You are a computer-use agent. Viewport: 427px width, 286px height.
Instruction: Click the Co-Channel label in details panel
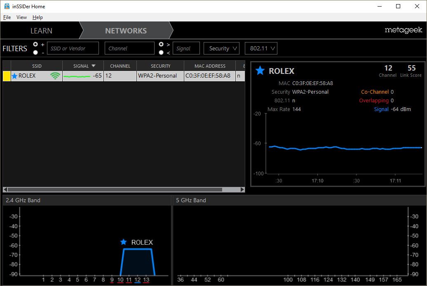point(375,92)
